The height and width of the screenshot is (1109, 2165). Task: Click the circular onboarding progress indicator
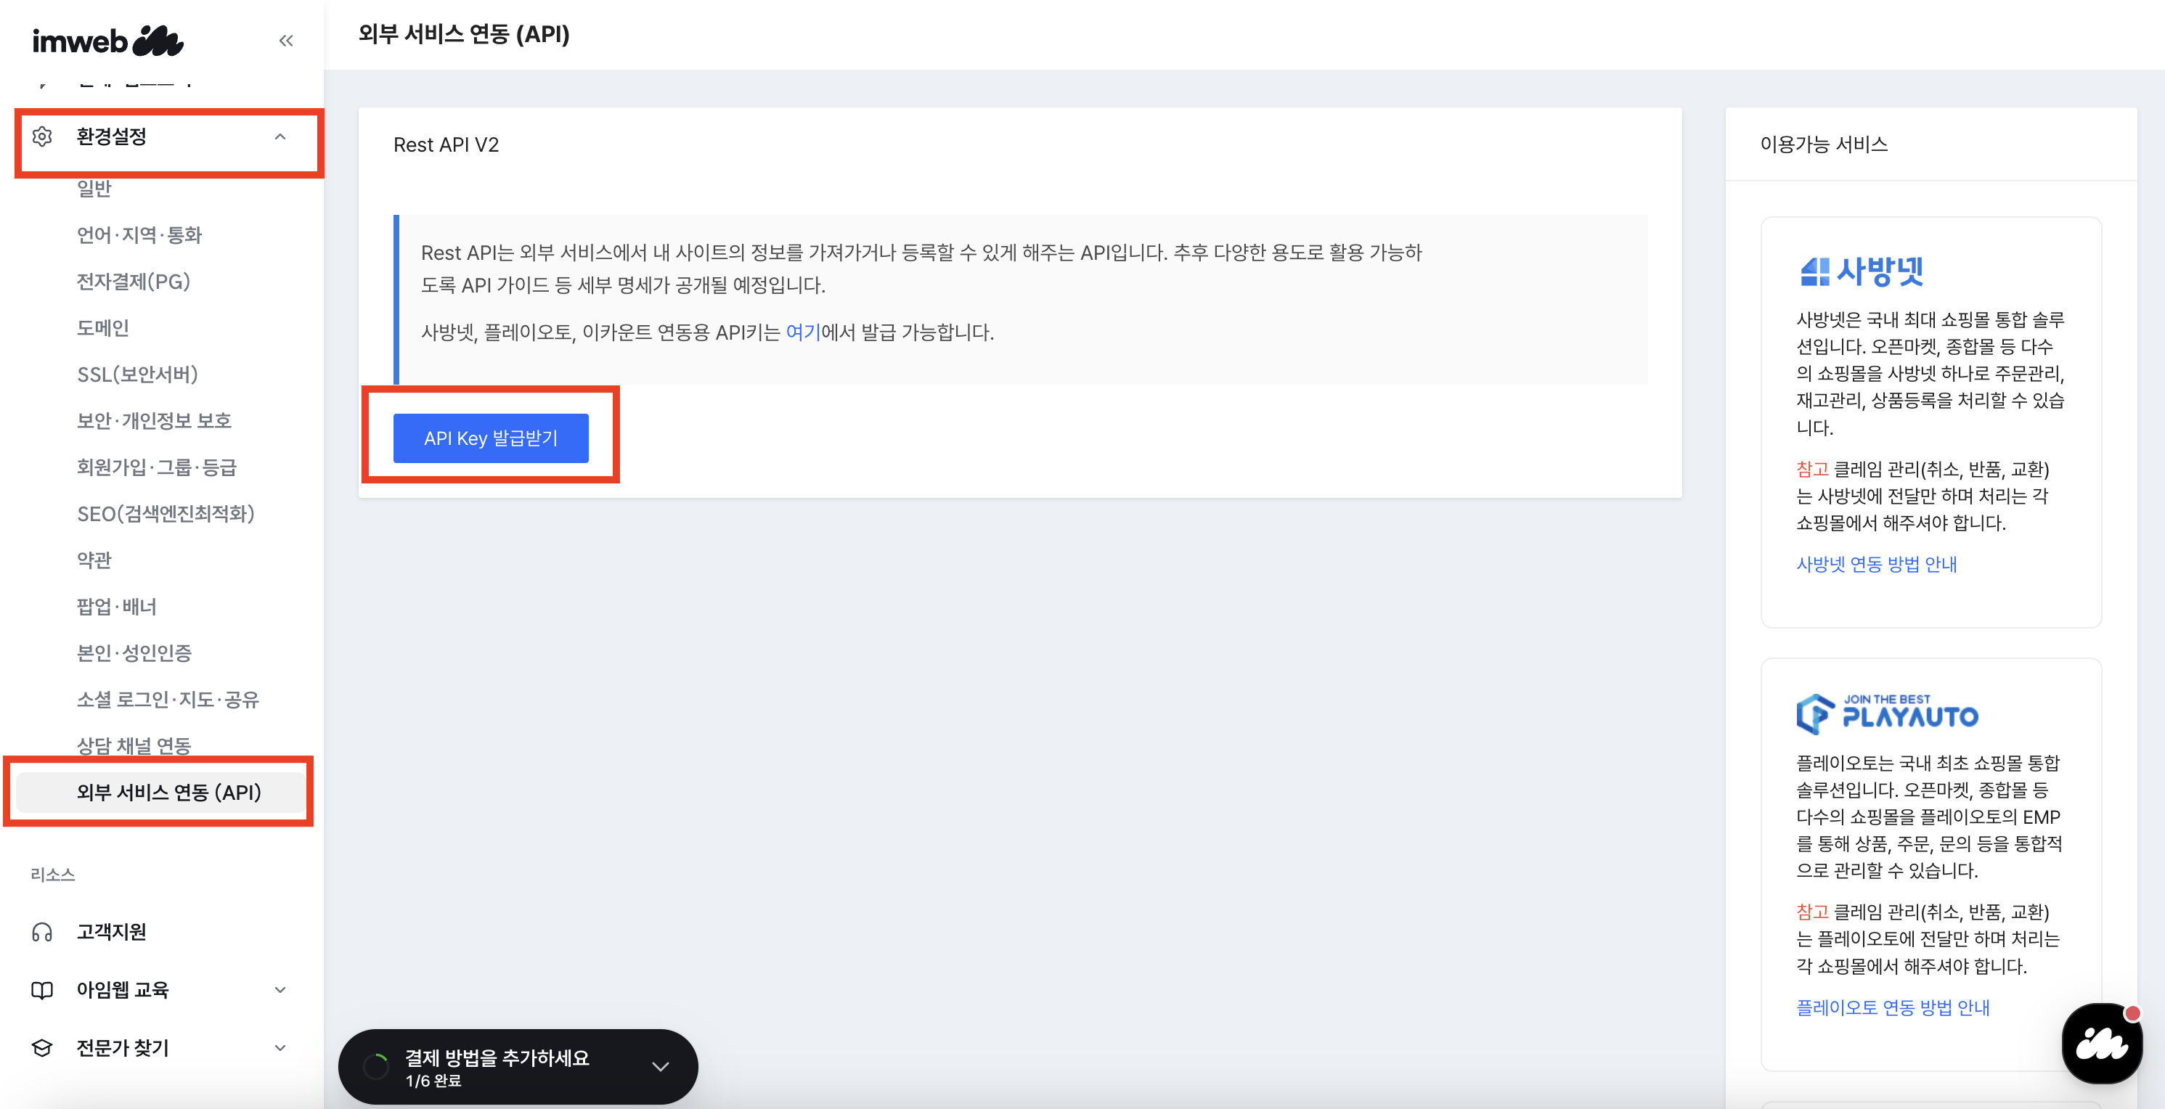click(375, 1066)
